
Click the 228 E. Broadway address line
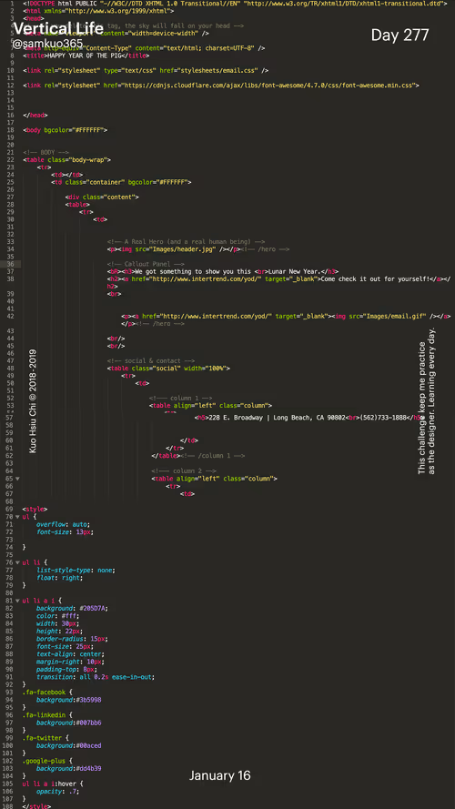pyautogui.click(x=308, y=418)
